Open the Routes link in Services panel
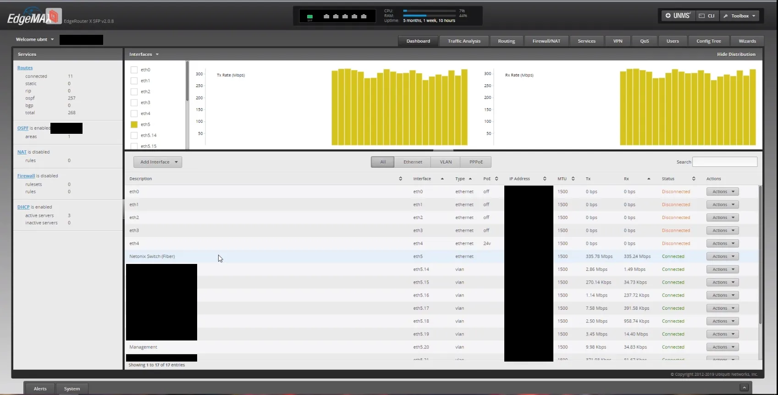Screen dimensions: 778x395 [25, 68]
